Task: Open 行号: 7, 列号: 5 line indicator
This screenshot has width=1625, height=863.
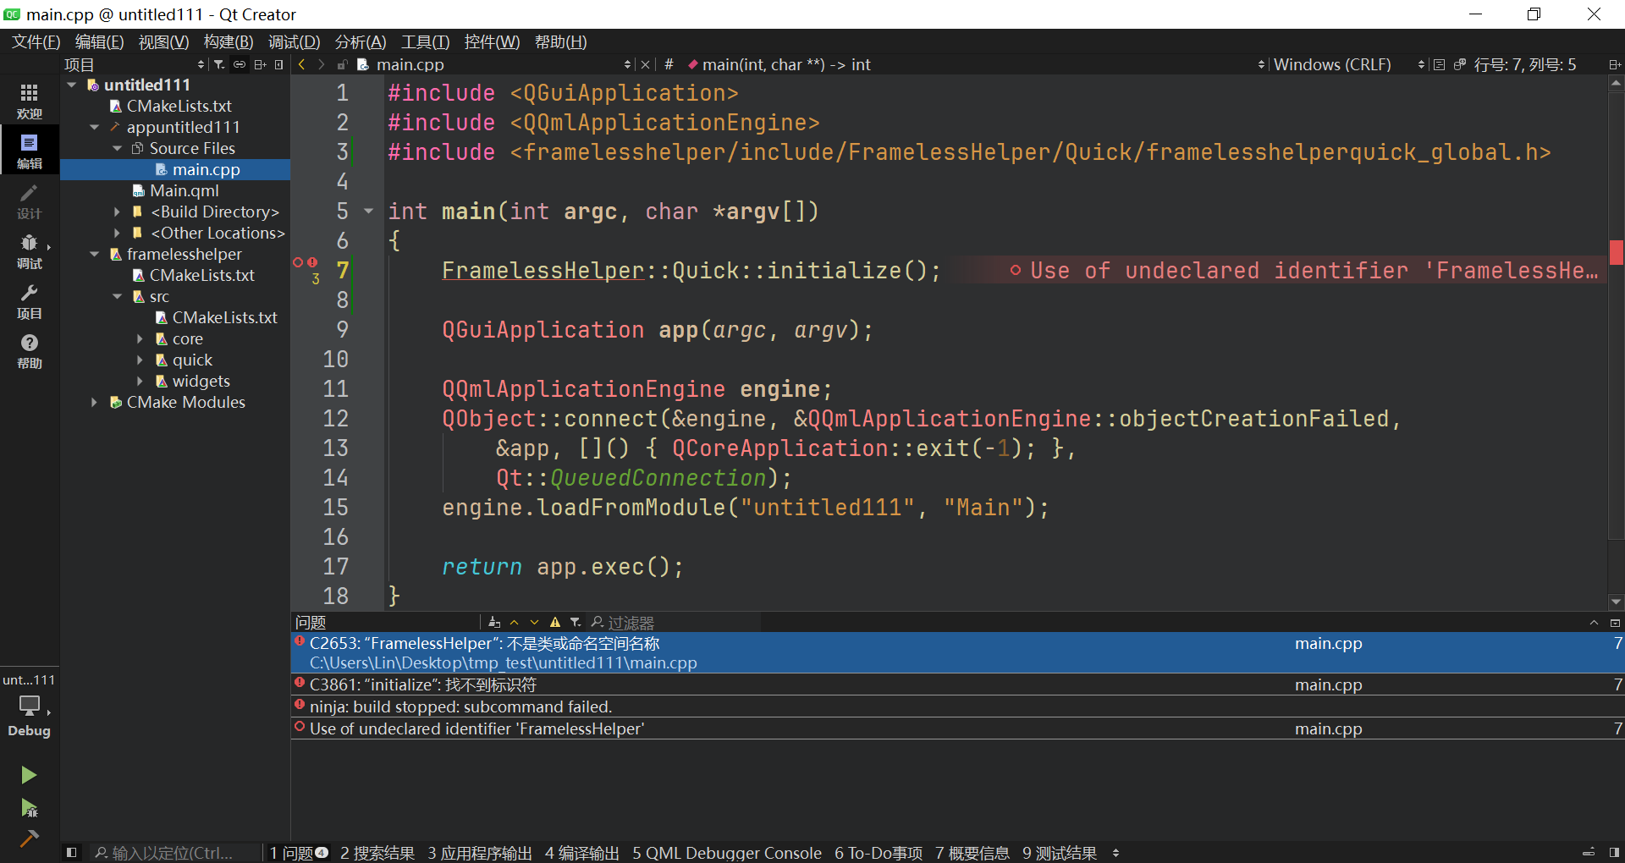Action: click(x=1525, y=64)
